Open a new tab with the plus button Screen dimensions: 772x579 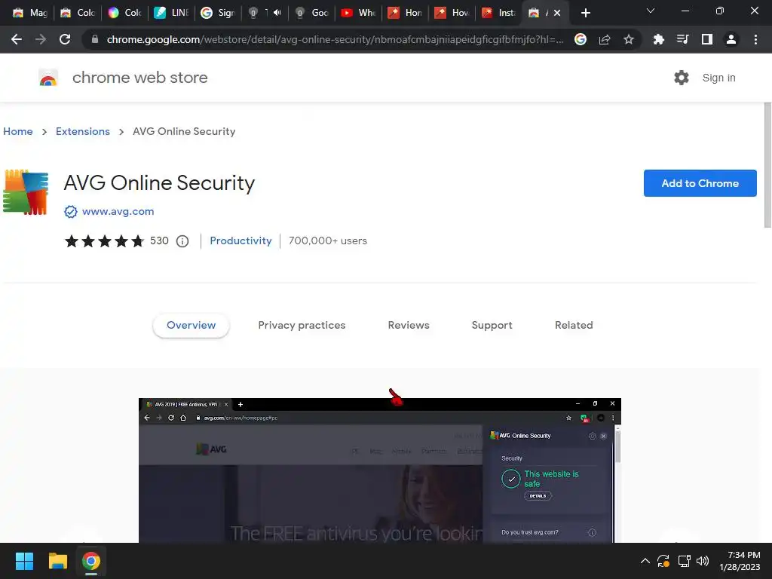(x=585, y=13)
